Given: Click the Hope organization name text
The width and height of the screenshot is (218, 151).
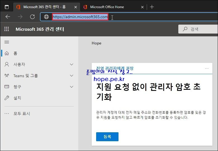Looking at the screenshot, I should coord(96,43).
